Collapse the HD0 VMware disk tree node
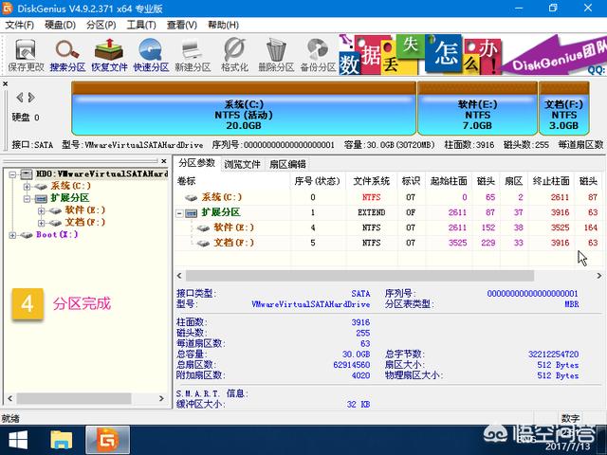The width and height of the screenshot is (607, 455). [12, 174]
